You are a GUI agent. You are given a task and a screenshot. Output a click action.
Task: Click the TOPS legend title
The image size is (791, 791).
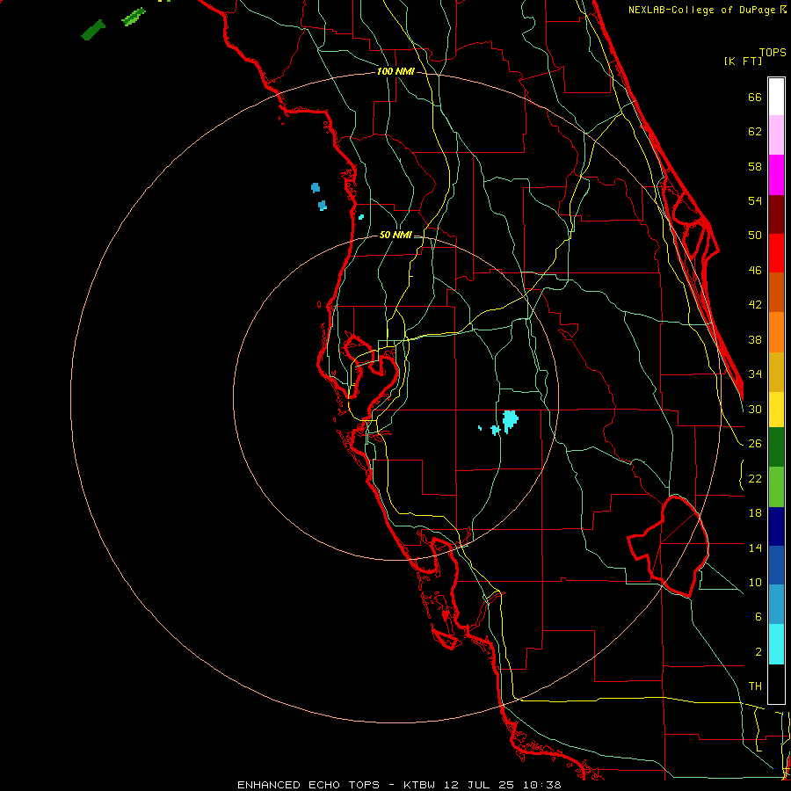(x=773, y=52)
